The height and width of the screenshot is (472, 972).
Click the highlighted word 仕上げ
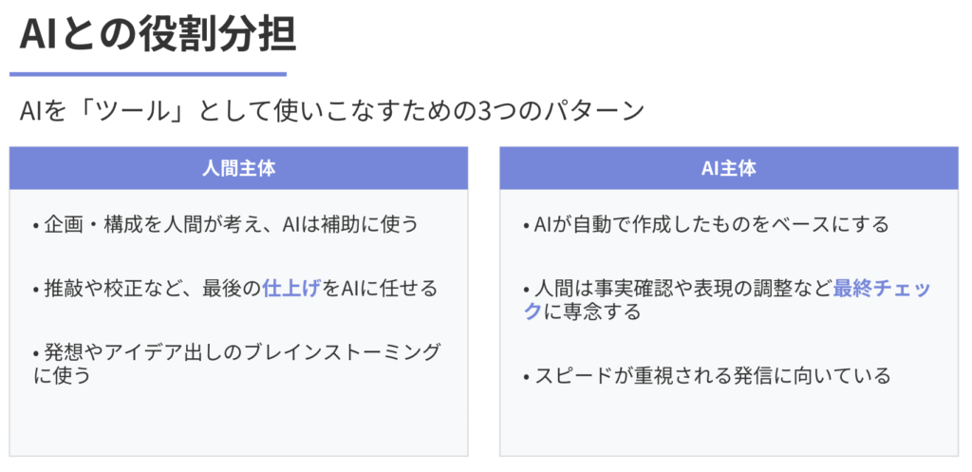tap(291, 289)
